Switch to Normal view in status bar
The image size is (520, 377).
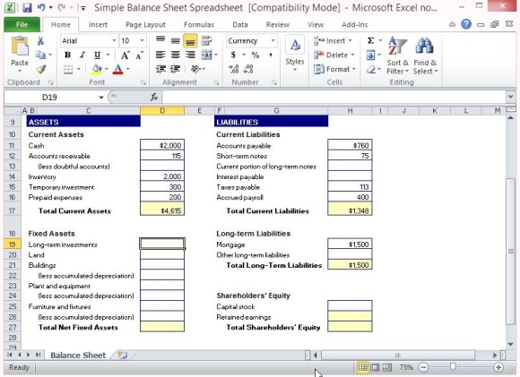click(x=363, y=367)
